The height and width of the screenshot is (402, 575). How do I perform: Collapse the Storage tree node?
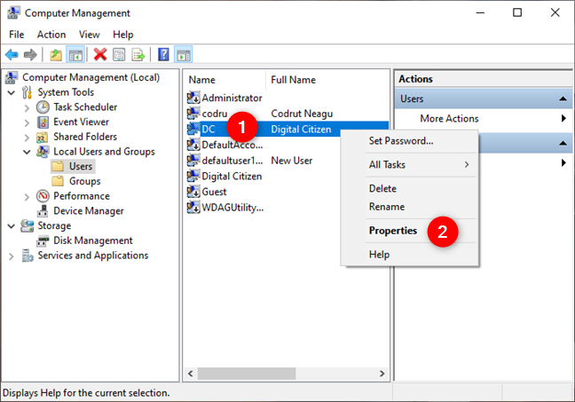tap(12, 226)
